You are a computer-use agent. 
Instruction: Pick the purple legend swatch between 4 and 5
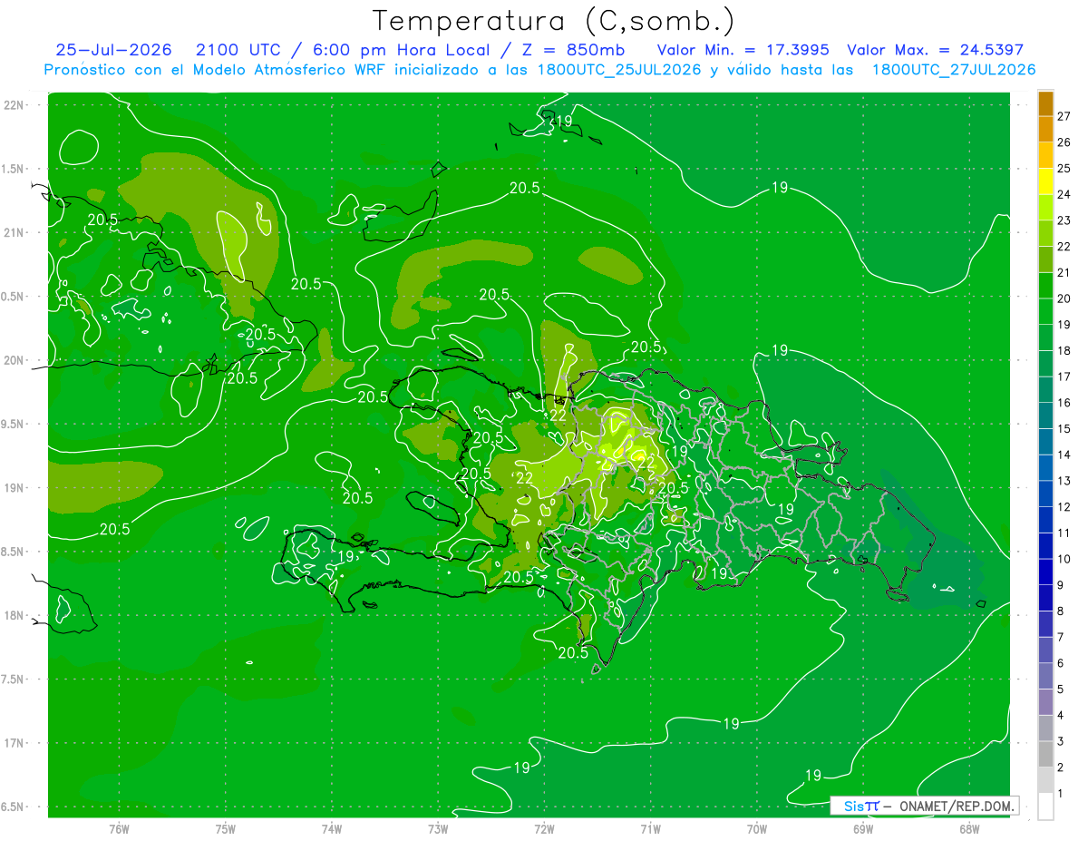(1045, 702)
